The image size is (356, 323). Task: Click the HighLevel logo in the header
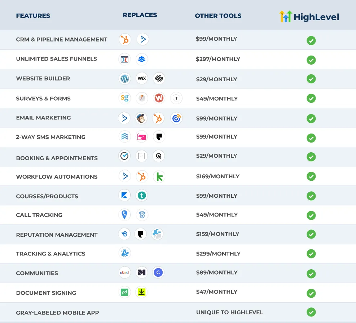[309, 16]
